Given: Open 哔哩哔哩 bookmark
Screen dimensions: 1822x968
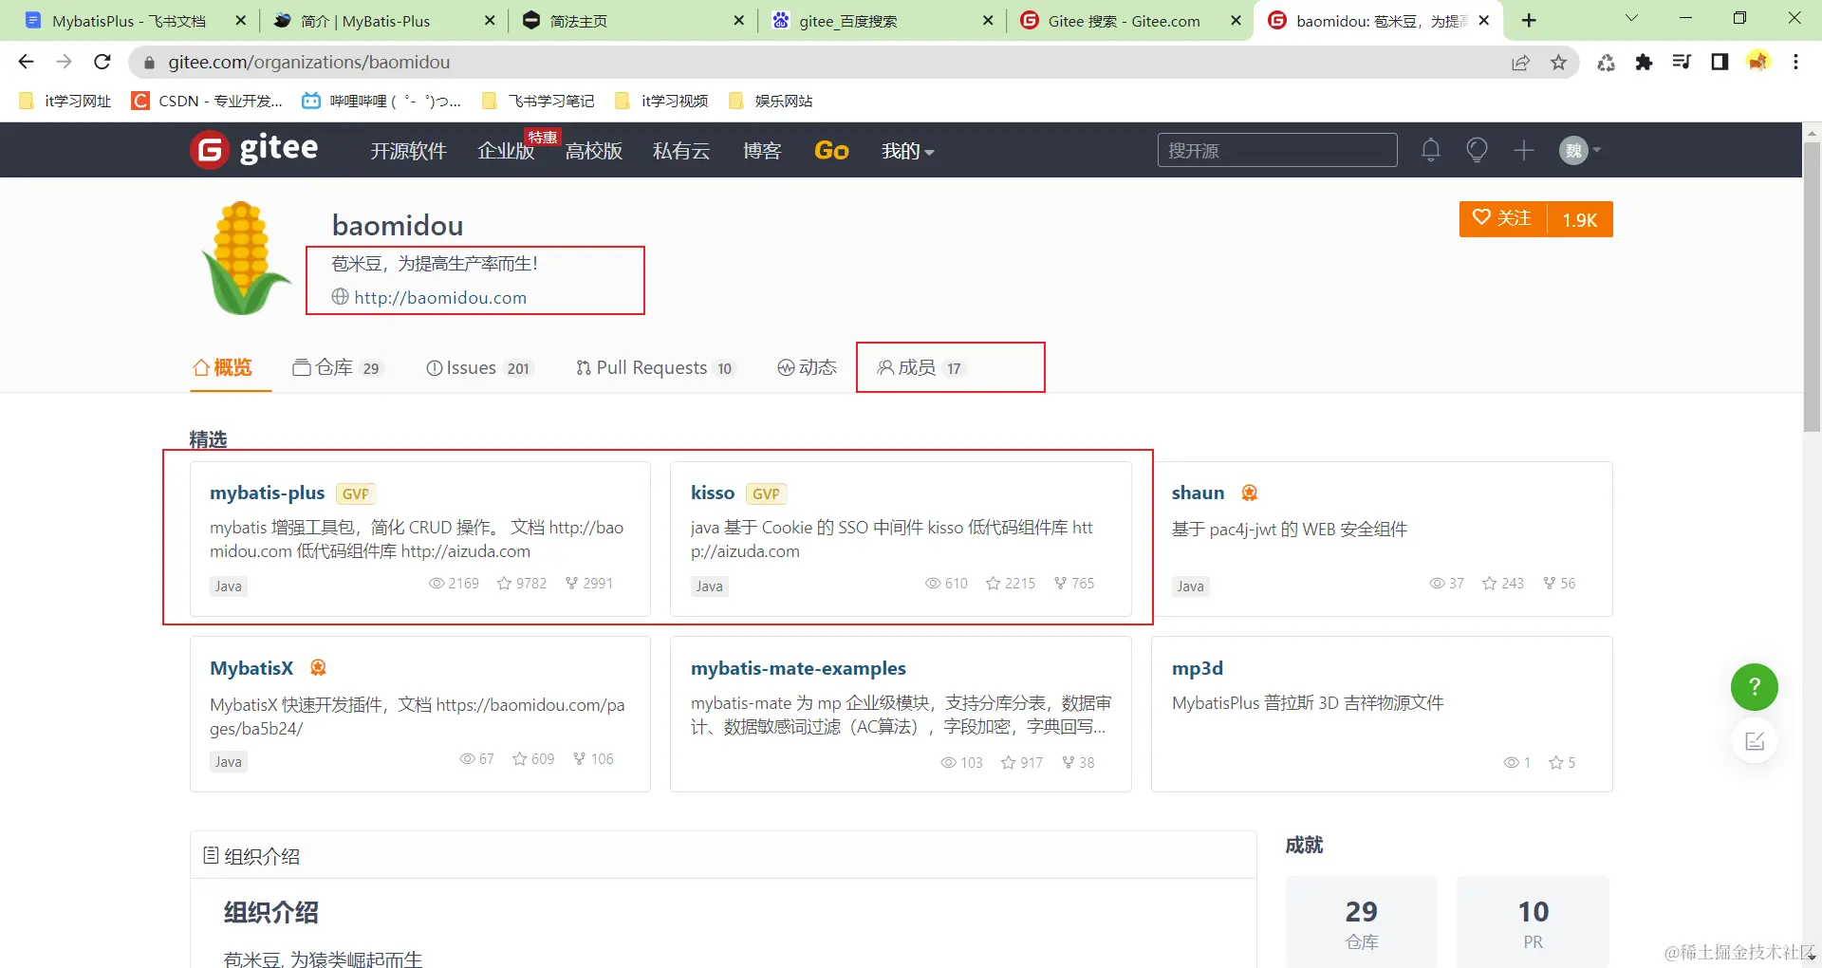Looking at the screenshot, I should point(381,101).
